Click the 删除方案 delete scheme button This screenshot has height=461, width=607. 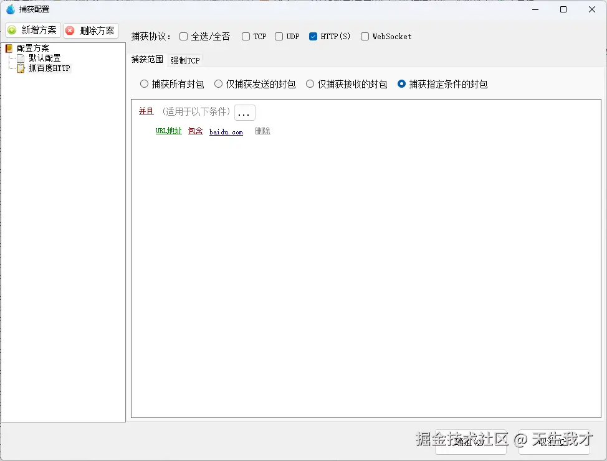pos(91,30)
